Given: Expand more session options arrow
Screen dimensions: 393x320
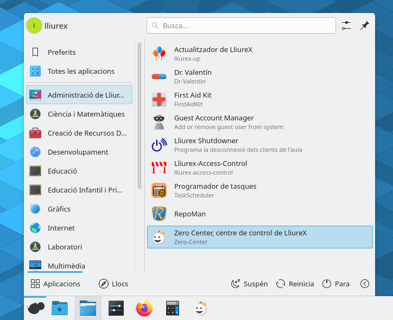Looking at the screenshot, I should coord(365,284).
